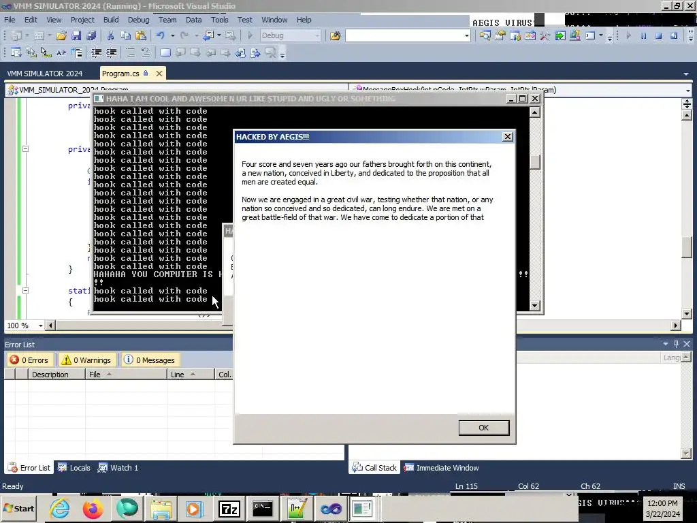Toggle the 0 Messages filter
This screenshot has width=697, height=523.
149,360
